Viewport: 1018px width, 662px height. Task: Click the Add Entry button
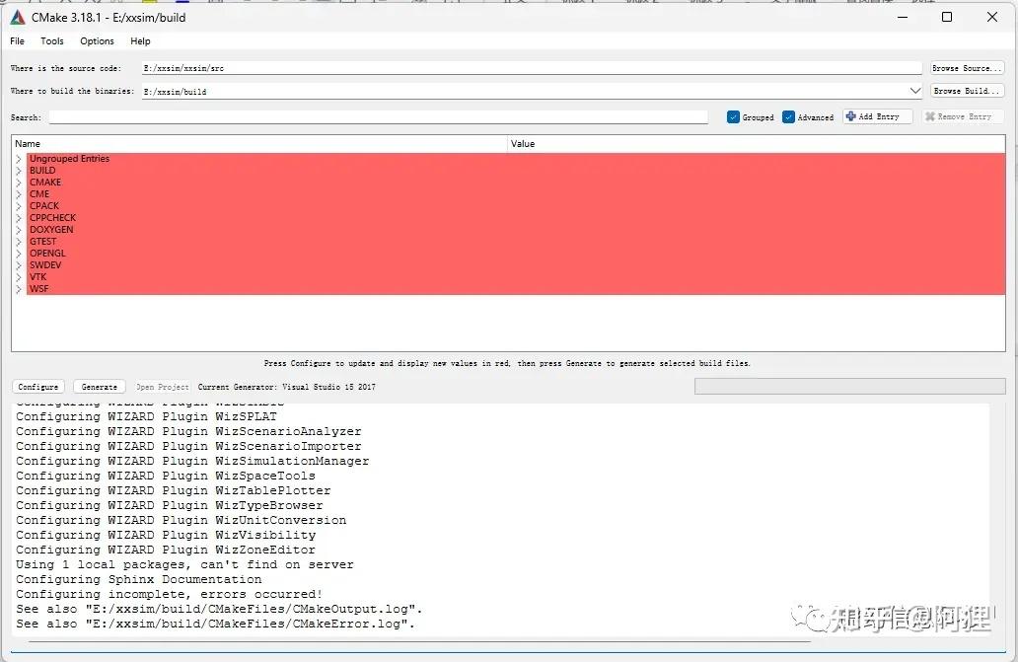click(x=878, y=116)
